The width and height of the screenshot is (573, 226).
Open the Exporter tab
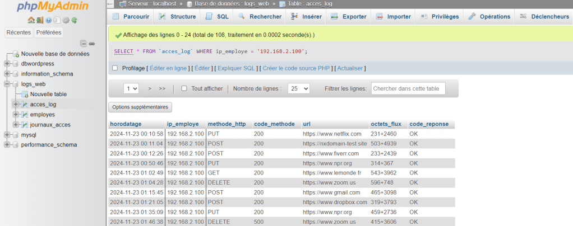coord(348,16)
